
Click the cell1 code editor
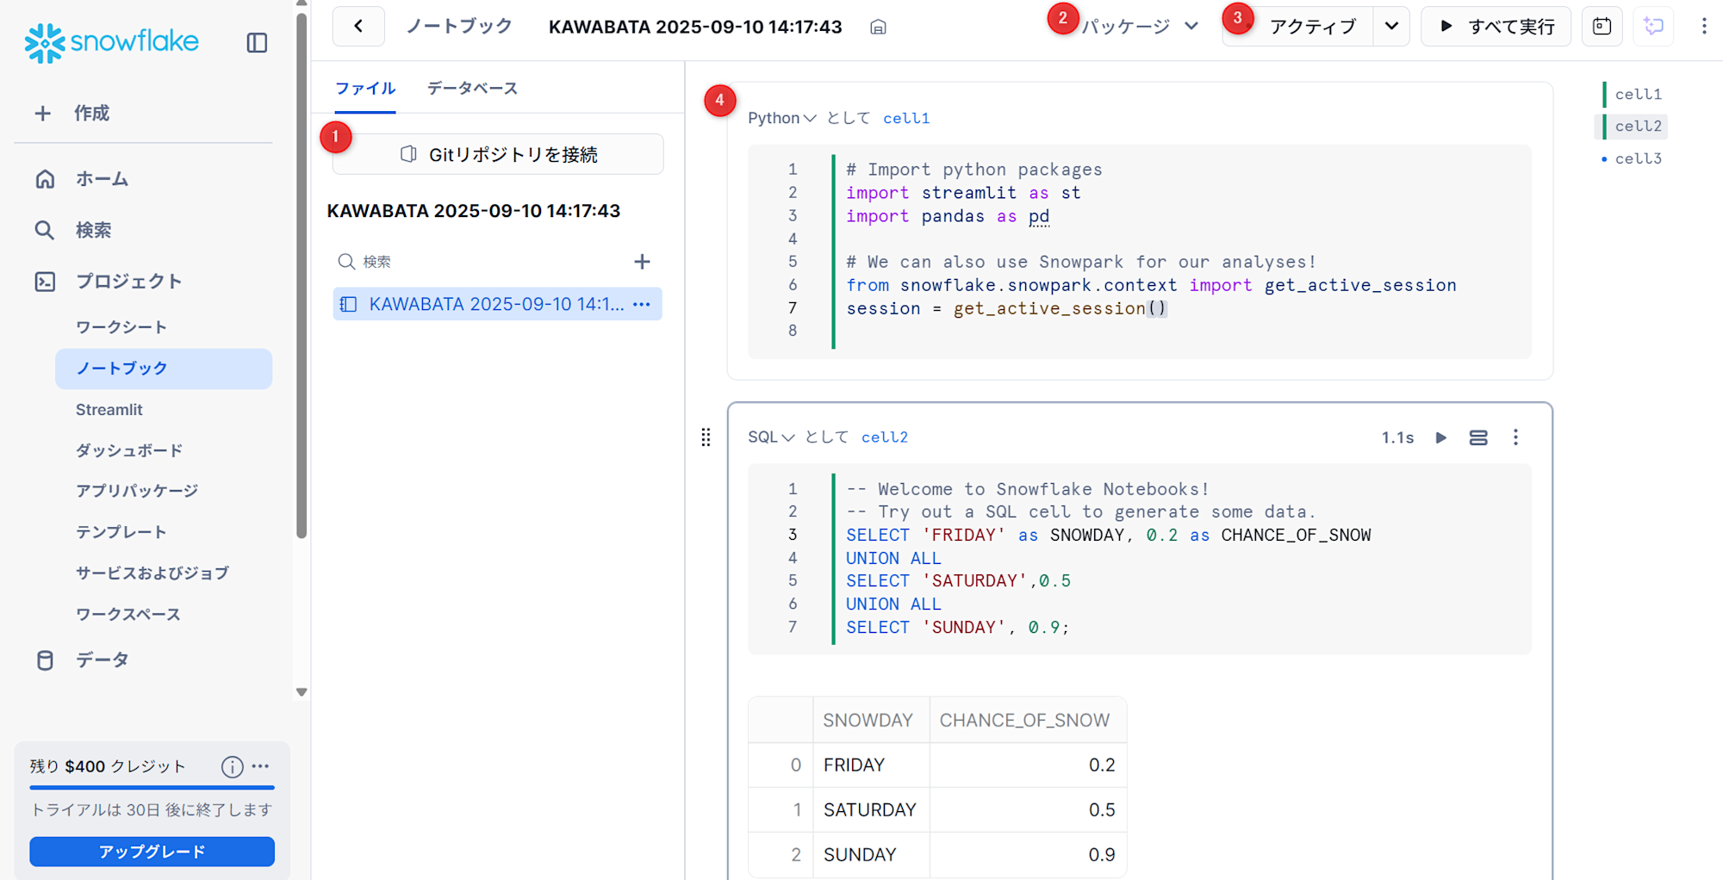[1139, 251]
